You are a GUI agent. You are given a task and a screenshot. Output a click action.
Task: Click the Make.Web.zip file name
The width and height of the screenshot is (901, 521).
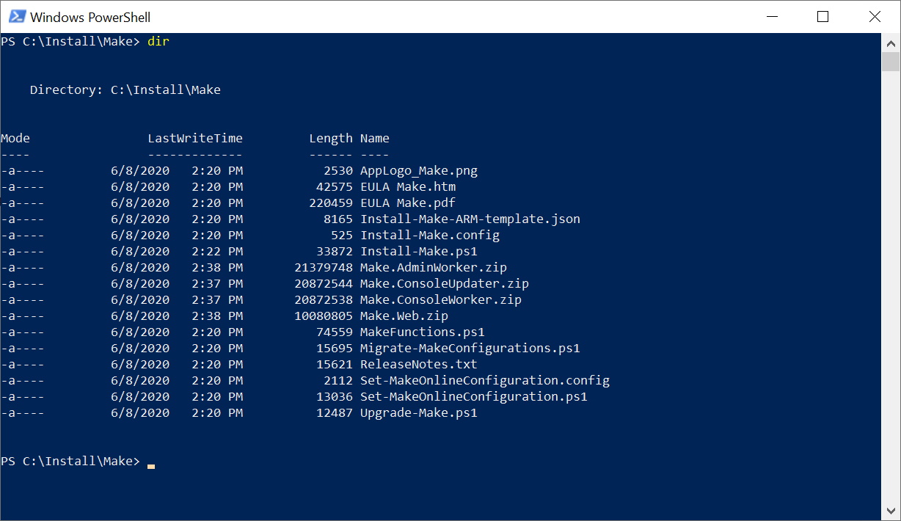click(x=404, y=316)
